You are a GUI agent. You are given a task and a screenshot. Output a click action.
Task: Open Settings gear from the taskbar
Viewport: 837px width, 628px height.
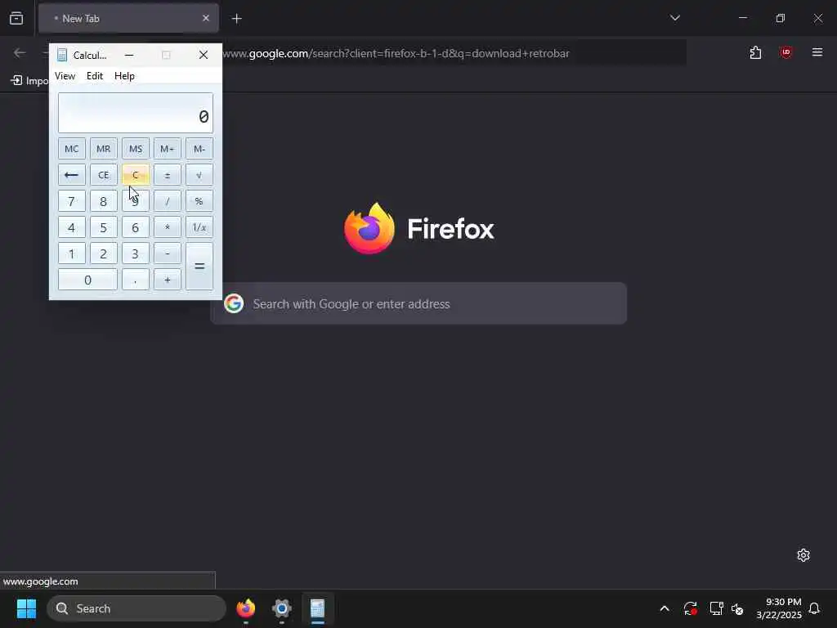(x=281, y=608)
